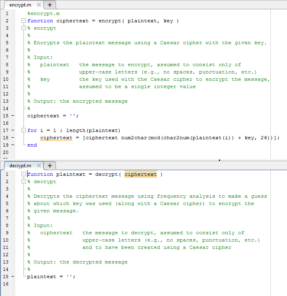Switch to the encrypt.m tab

tap(20, 5)
